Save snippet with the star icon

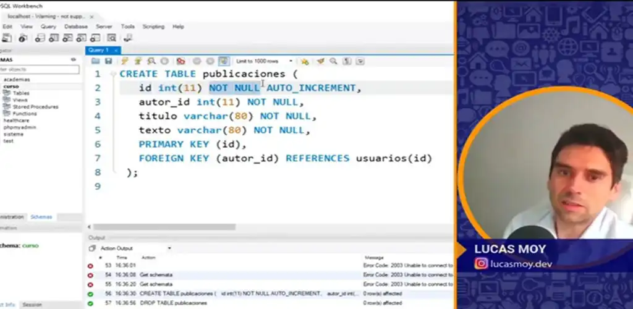pyautogui.click(x=304, y=61)
